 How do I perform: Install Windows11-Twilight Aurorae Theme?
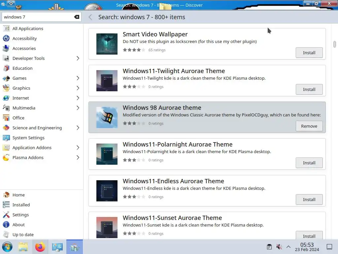[x=309, y=89]
